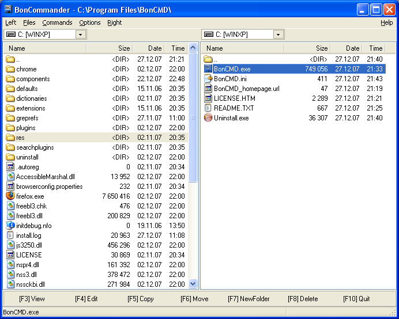Select the nssckbi.dll file name
399x319 pixels.
(x=31, y=284)
